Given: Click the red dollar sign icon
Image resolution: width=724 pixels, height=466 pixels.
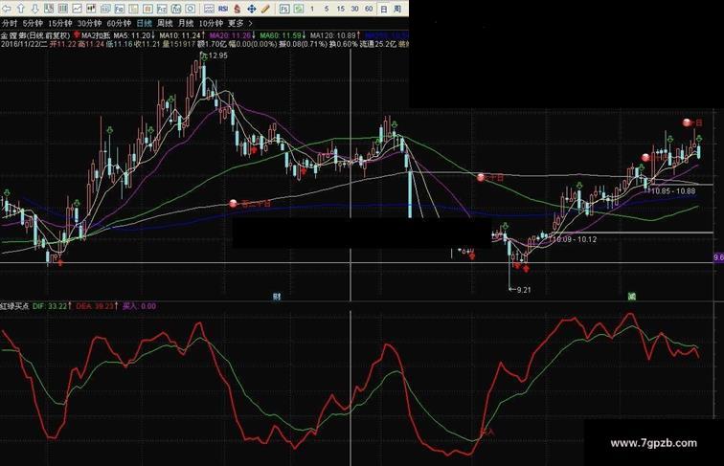Looking at the screenshot, I should point(238,9).
